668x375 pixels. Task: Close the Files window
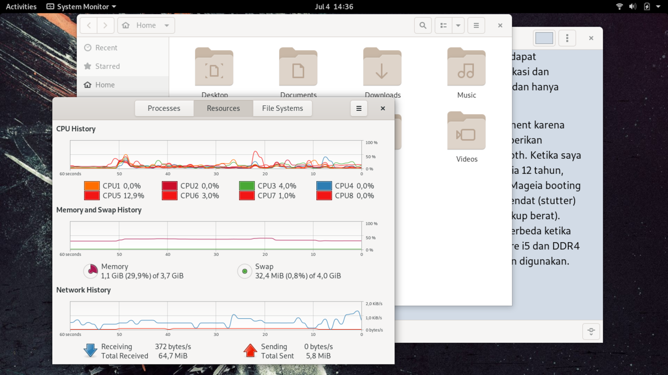click(500, 25)
